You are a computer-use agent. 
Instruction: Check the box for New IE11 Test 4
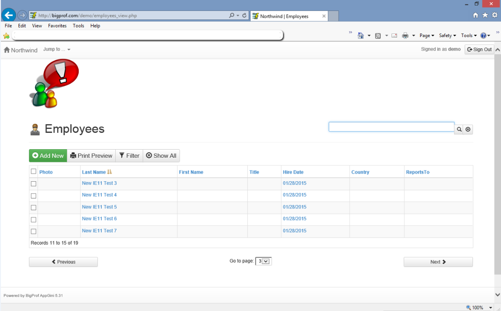click(x=33, y=196)
